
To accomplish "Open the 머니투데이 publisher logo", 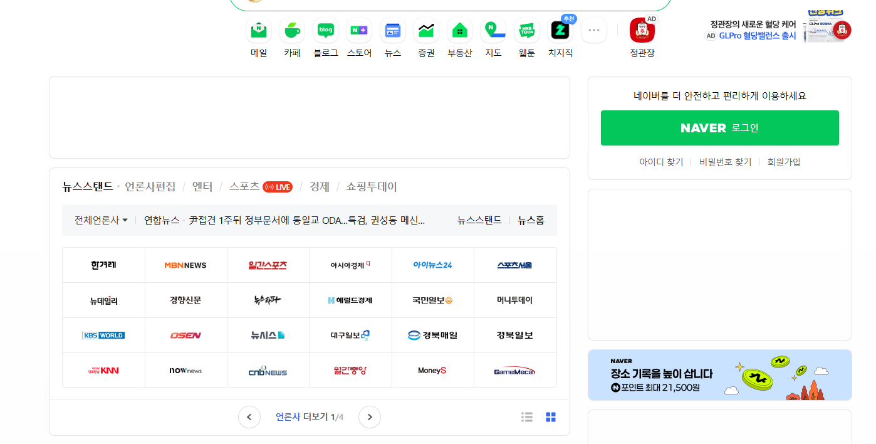I will tap(515, 300).
